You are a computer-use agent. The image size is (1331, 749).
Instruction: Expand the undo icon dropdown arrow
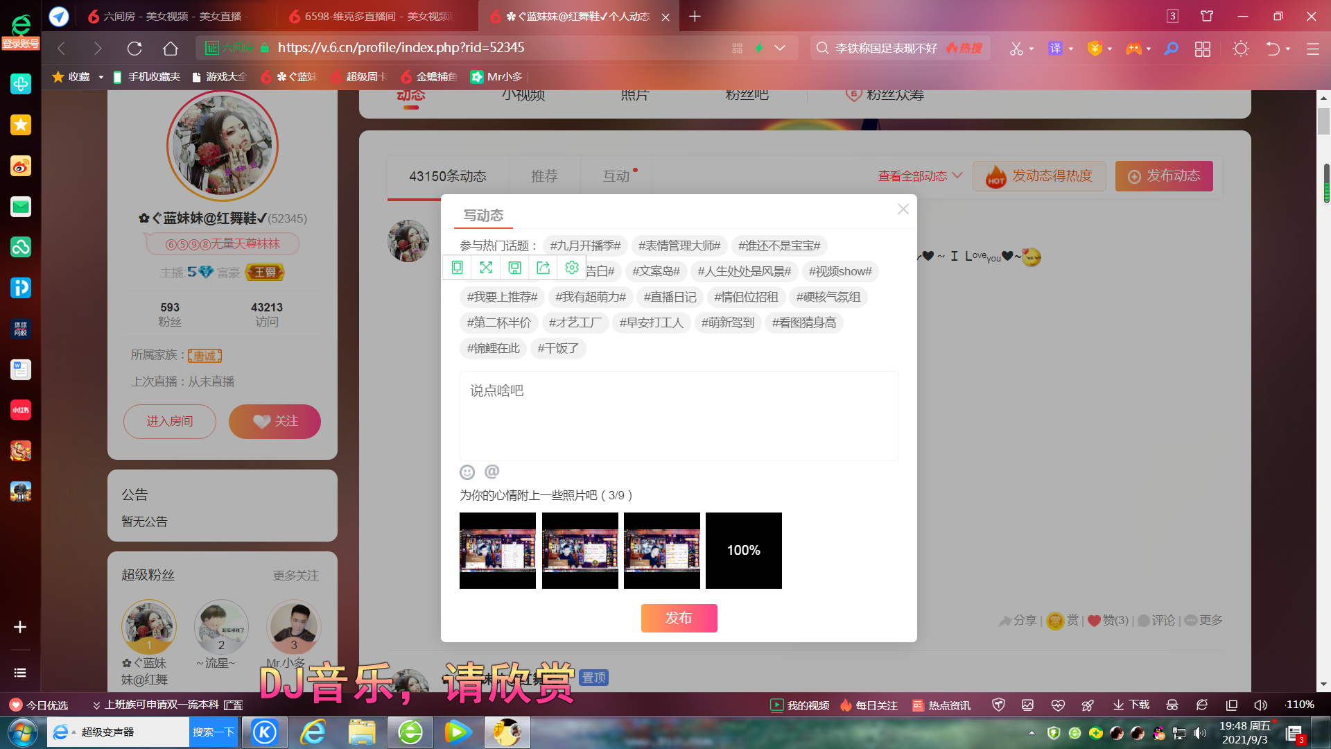(1288, 49)
